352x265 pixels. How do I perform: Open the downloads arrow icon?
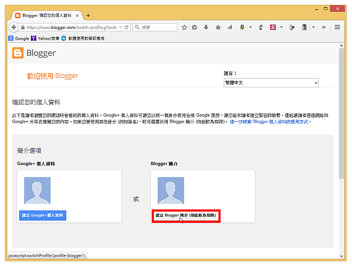tap(206, 27)
